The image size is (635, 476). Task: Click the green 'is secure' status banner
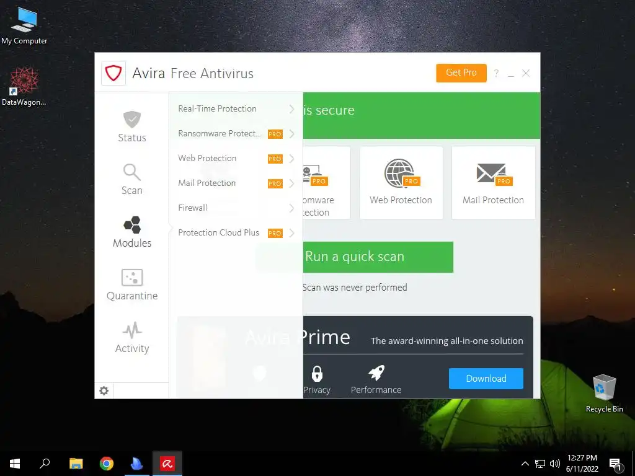click(422, 115)
